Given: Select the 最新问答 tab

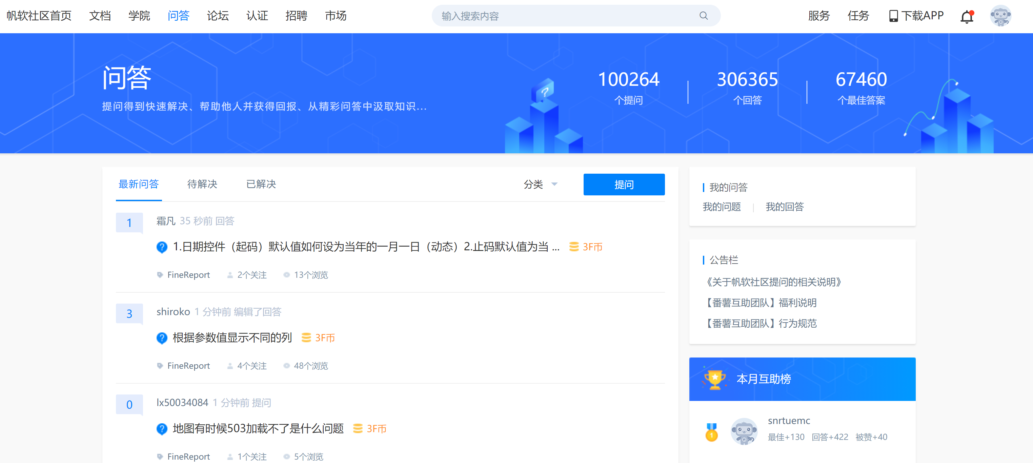Looking at the screenshot, I should 139,184.
